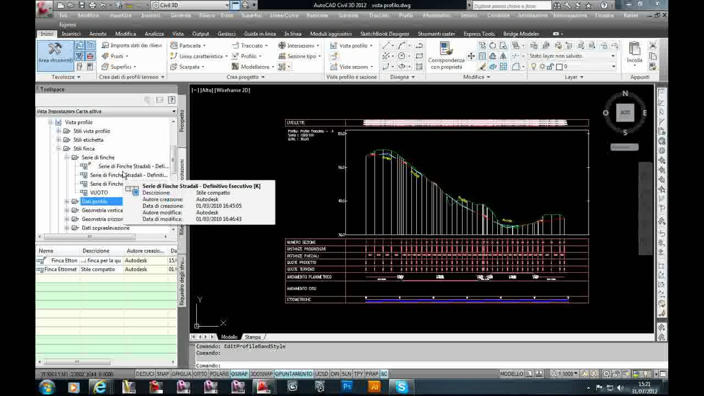Click the layer color swatch for layer 0
Image resolution: width=704 pixels, height=396 pixels.
pyautogui.click(x=559, y=67)
